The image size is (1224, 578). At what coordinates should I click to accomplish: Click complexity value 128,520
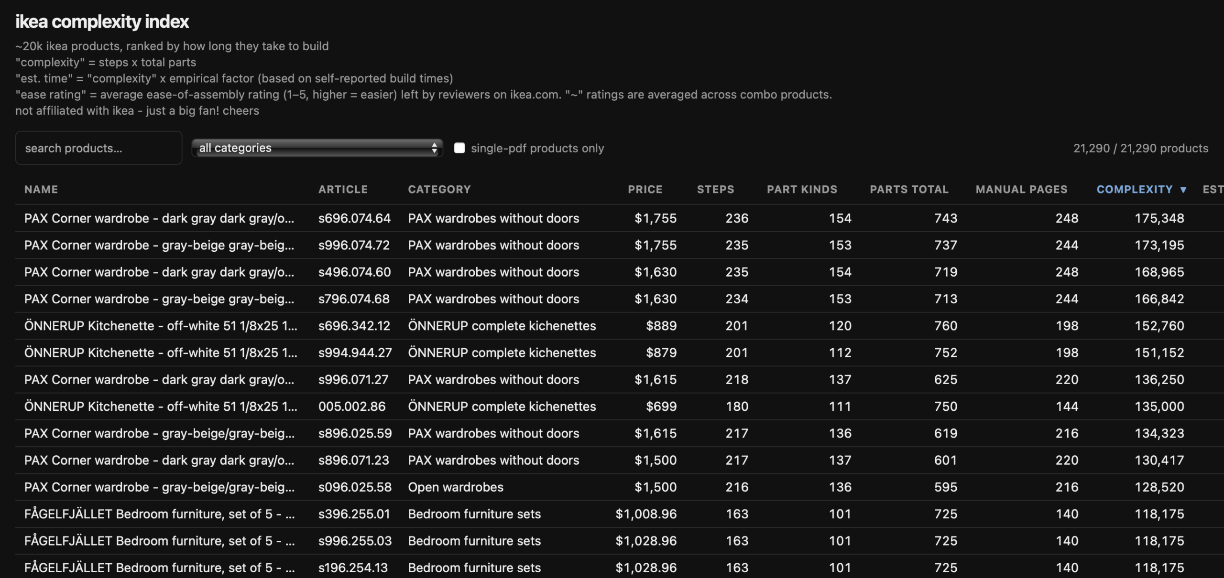(x=1159, y=487)
